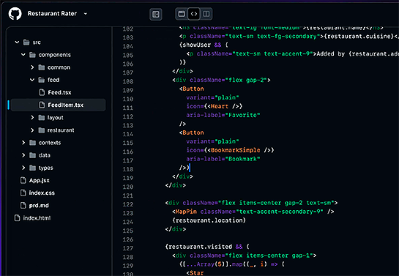
Task: Click the App.jsx file icon
Action: [x=23, y=180]
